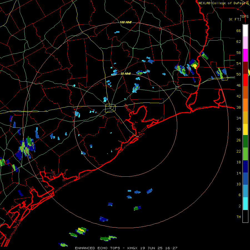The image size is (250, 250).
Task: Click the "TH" threshold label
Action: tap(239, 217)
